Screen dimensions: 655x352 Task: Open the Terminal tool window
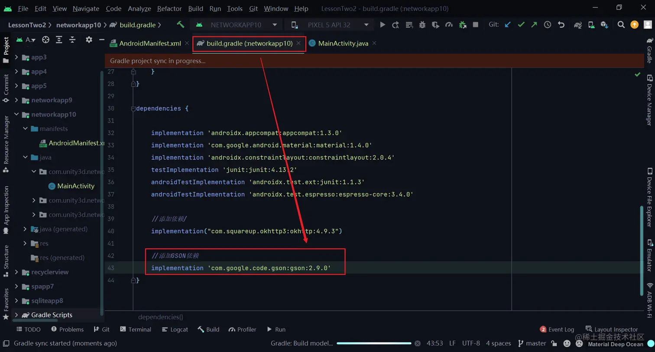click(x=136, y=329)
